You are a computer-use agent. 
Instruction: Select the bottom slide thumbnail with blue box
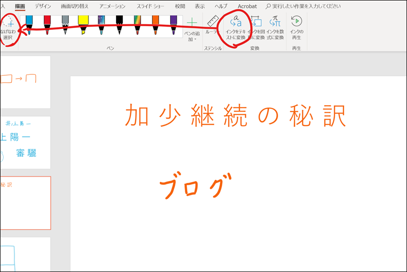(x=25, y=254)
